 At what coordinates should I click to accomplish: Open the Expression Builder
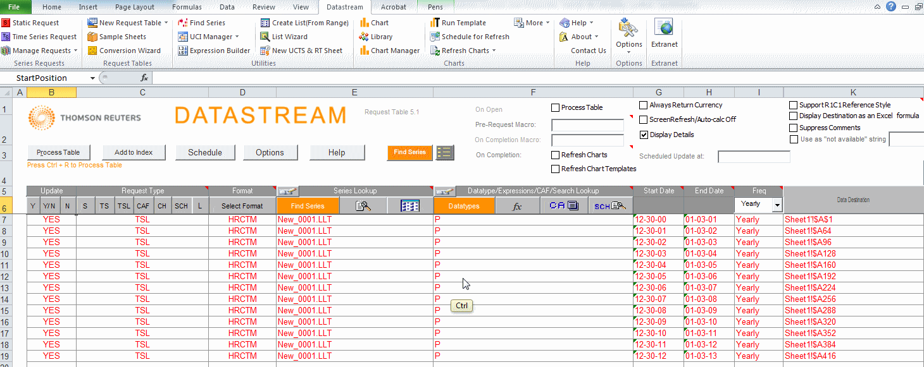[x=214, y=51]
